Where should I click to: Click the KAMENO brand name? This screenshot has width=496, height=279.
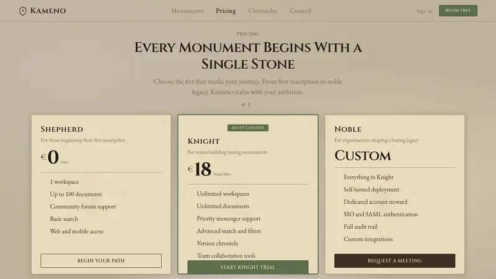(48, 11)
